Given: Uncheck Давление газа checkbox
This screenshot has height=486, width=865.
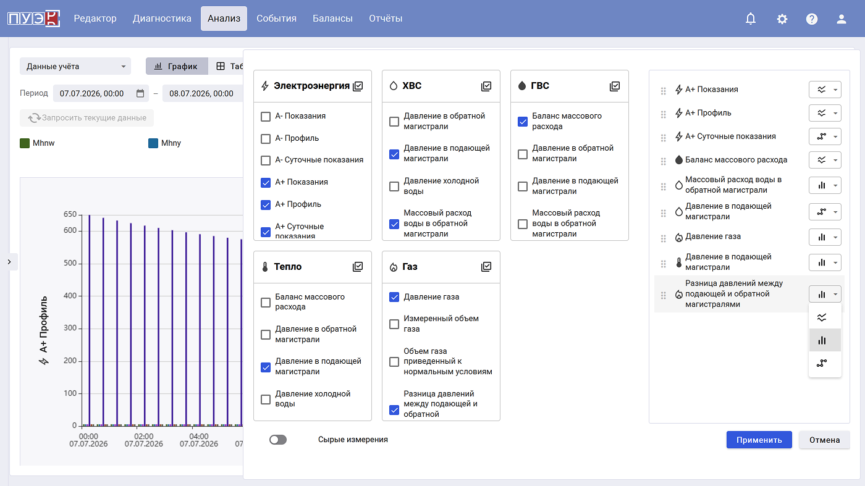Looking at the screenshot, I should coord(394,297).
